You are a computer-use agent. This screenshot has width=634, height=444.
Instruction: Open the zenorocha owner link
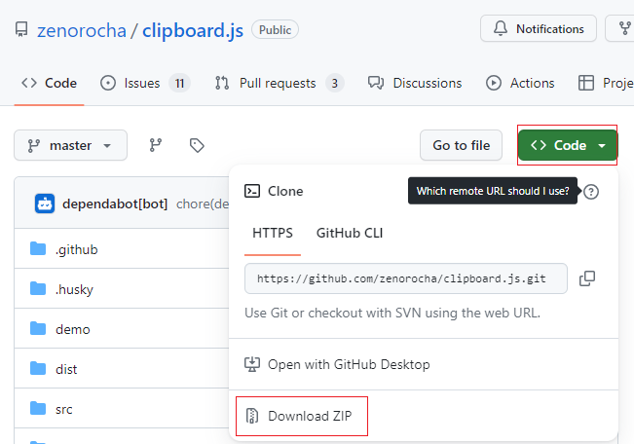(82, 31)
